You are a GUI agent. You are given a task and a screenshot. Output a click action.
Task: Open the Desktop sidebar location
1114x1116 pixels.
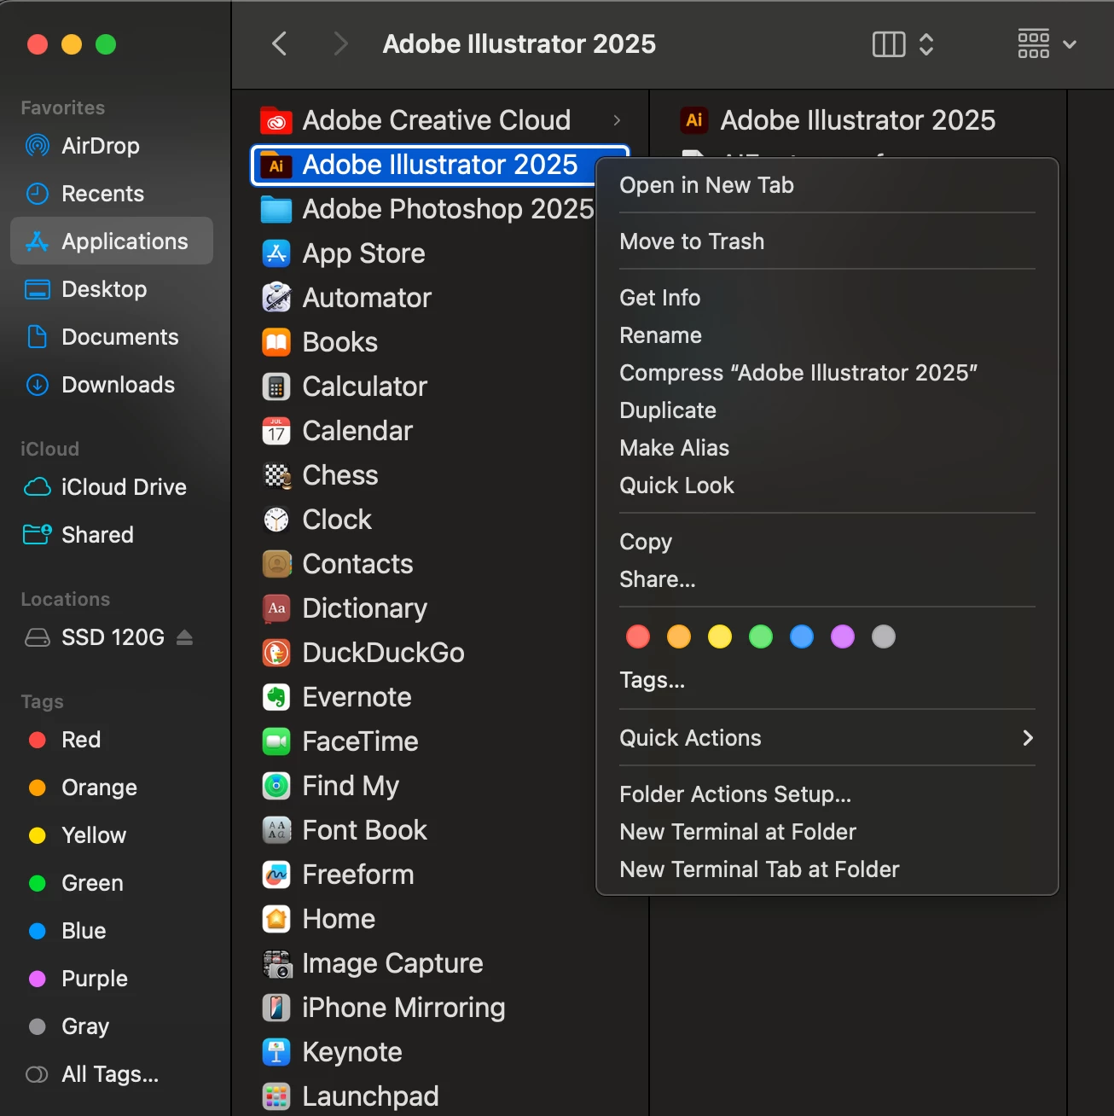coord(112,289)
